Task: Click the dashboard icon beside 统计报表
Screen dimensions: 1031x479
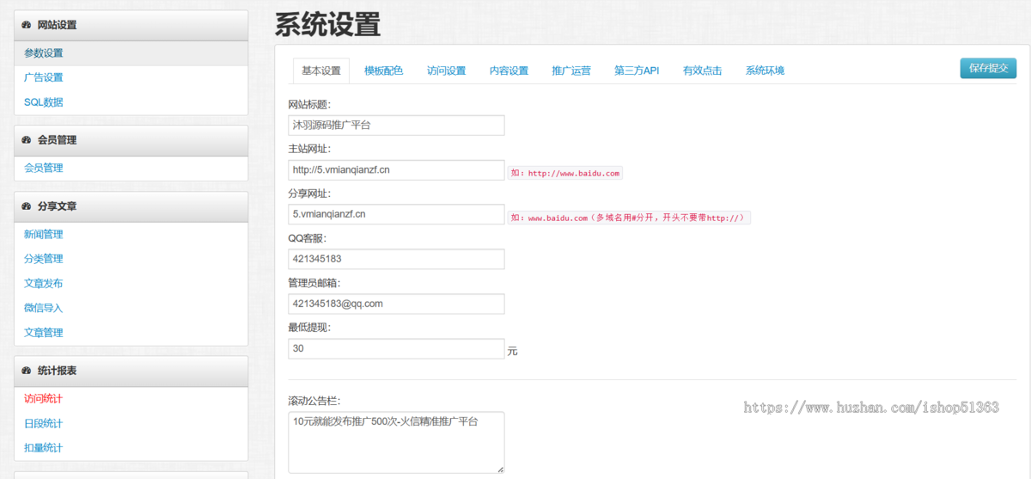Action: click(x=26, y=371)
